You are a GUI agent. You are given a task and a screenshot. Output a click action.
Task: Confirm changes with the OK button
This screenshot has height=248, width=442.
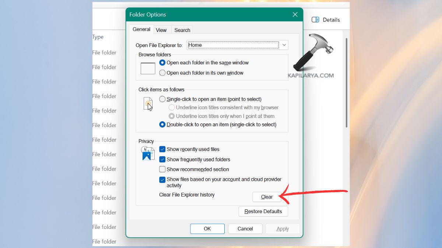[x=207, y=229]
